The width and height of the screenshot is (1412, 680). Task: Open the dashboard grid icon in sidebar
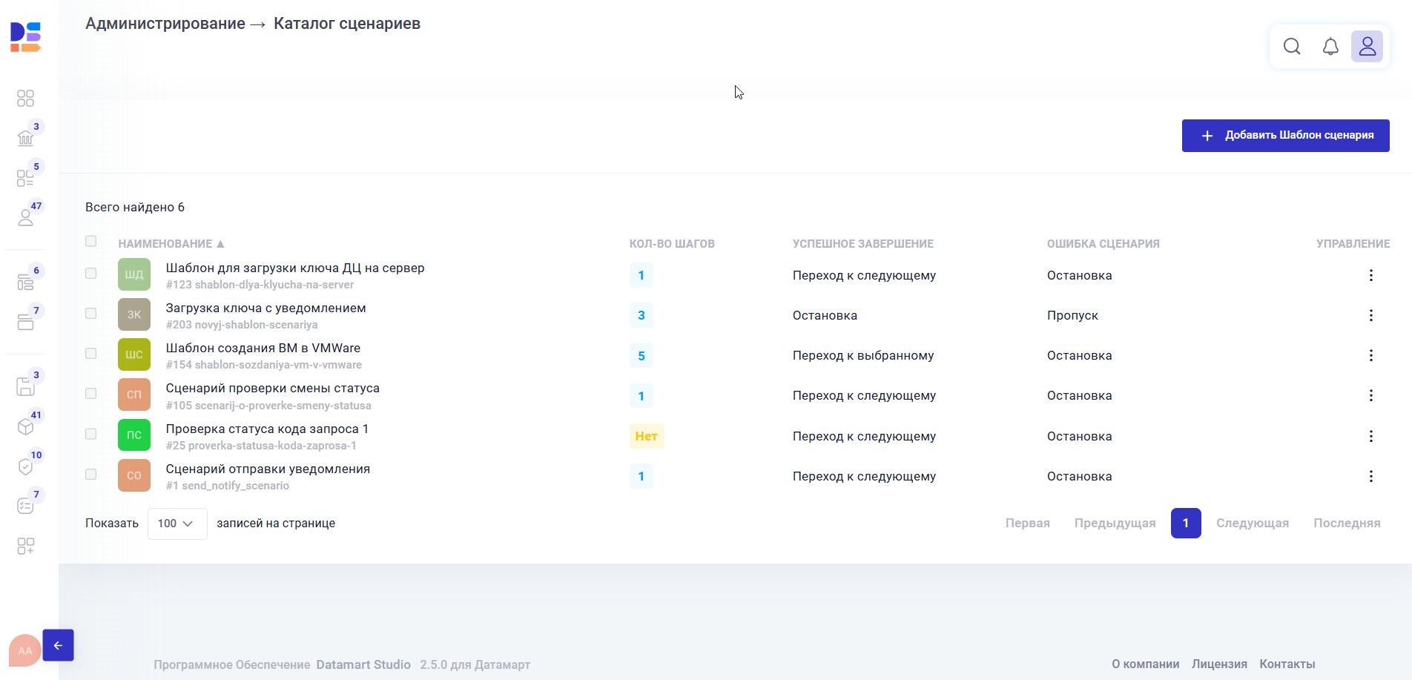[26, 99]
